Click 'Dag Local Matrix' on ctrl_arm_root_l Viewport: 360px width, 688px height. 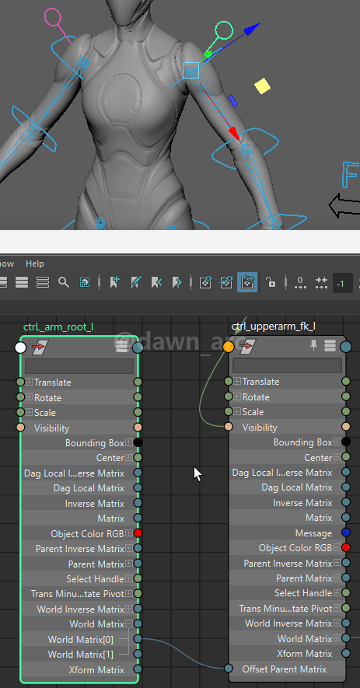tap(89, 488)
